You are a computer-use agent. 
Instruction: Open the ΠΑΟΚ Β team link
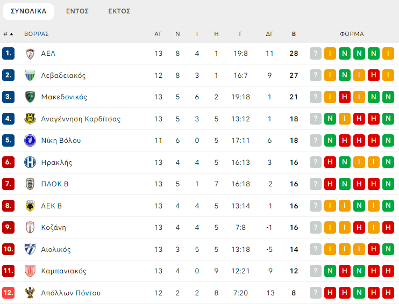pos(55,184)
